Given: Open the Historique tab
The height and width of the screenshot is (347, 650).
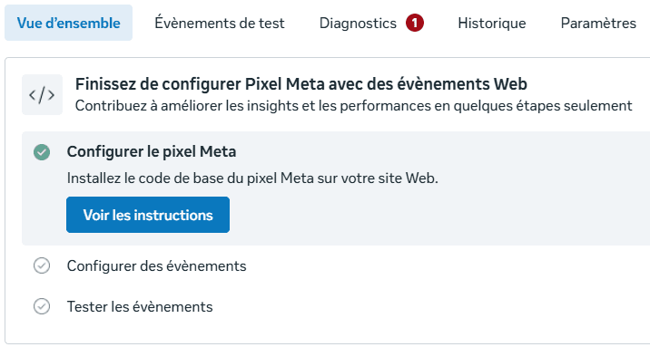Looking at the screenshot, I should 492,23.
